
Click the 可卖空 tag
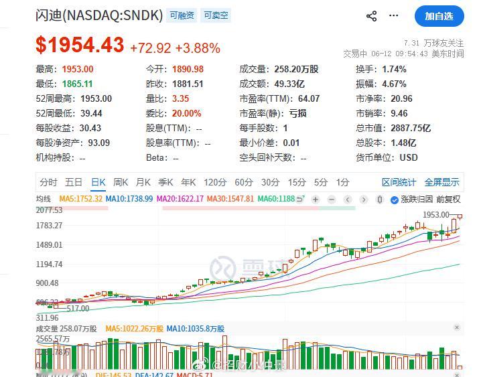[x=216, y=15]
